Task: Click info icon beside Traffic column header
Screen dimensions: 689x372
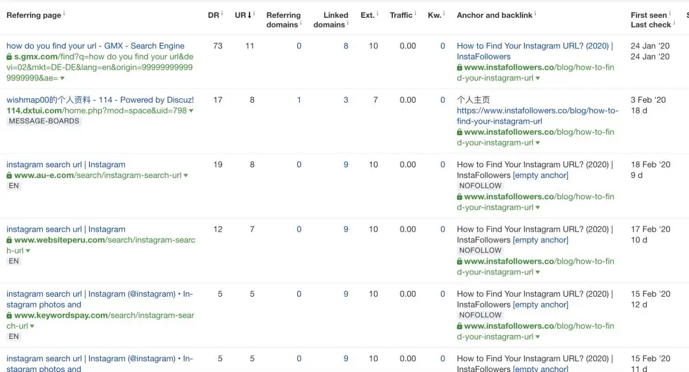Action: pos(415,13)
